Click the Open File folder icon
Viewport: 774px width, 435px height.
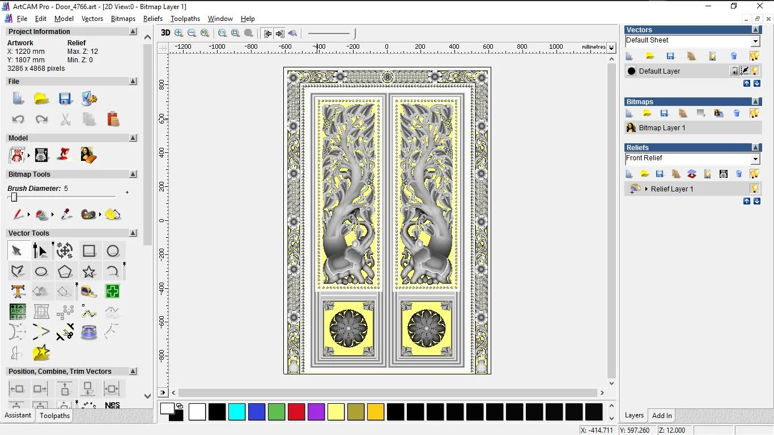(41, 99)
